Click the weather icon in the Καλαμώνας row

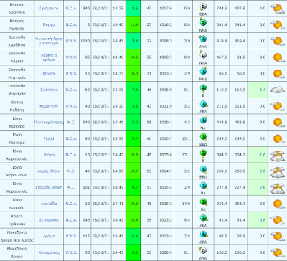pyautogui.click(x=278, y=252)
